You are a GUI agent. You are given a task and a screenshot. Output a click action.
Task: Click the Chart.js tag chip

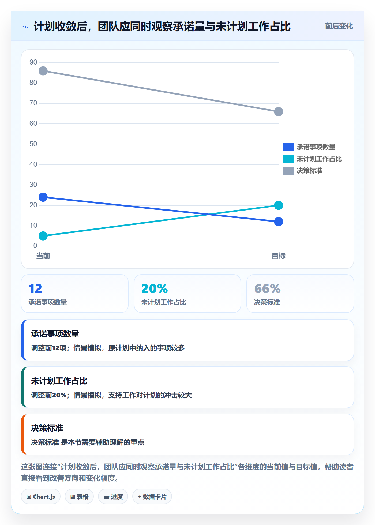point(41,497)
